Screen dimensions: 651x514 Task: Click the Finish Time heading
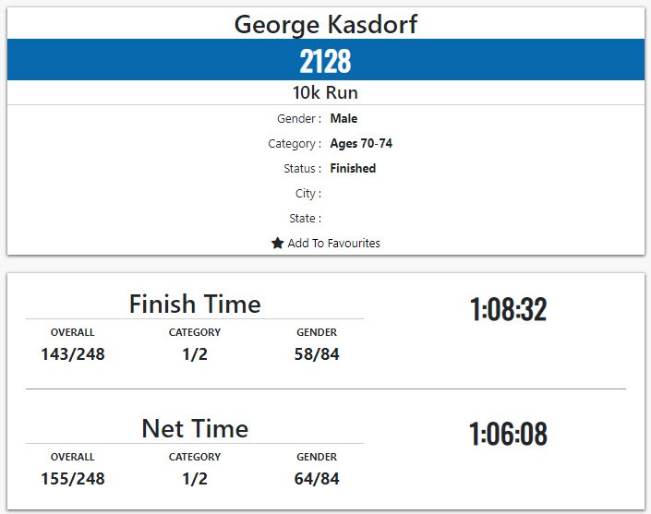(x=195, y=304)
